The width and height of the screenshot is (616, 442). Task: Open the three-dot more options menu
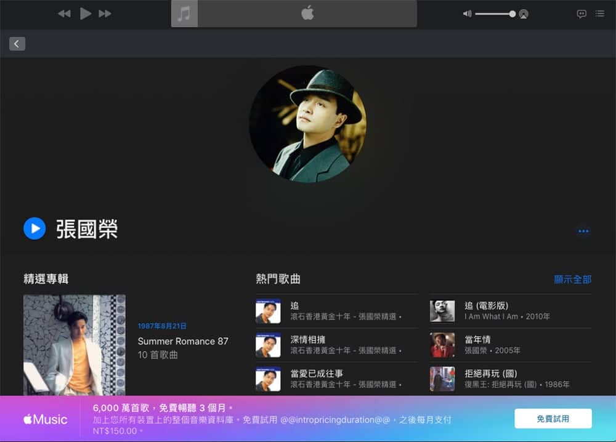click(583, 231)
